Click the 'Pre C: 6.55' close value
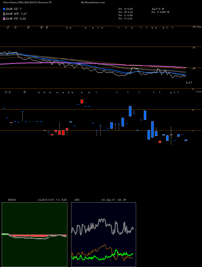202x267 pixels. (126, 19)
